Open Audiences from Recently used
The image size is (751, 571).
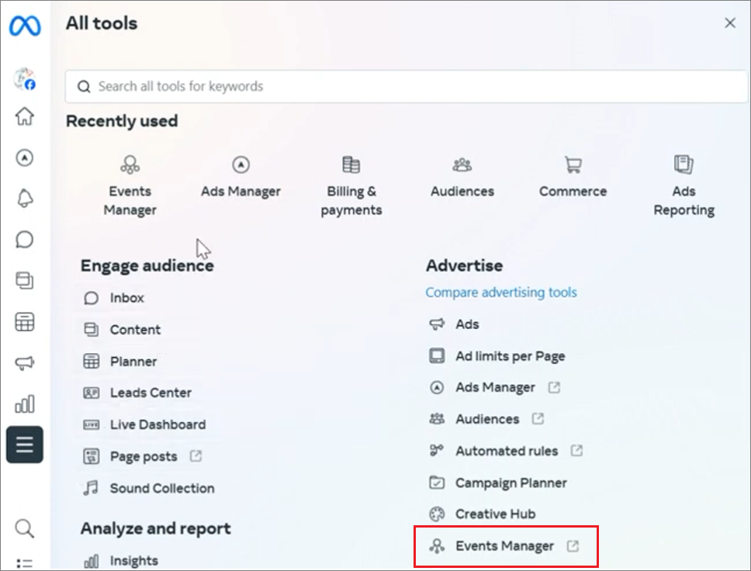(x=462, y=176)
